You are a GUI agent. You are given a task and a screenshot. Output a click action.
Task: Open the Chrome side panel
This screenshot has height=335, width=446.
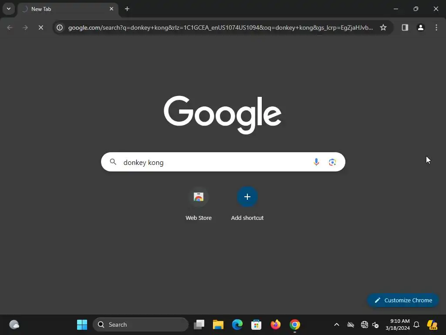point(405,27)
